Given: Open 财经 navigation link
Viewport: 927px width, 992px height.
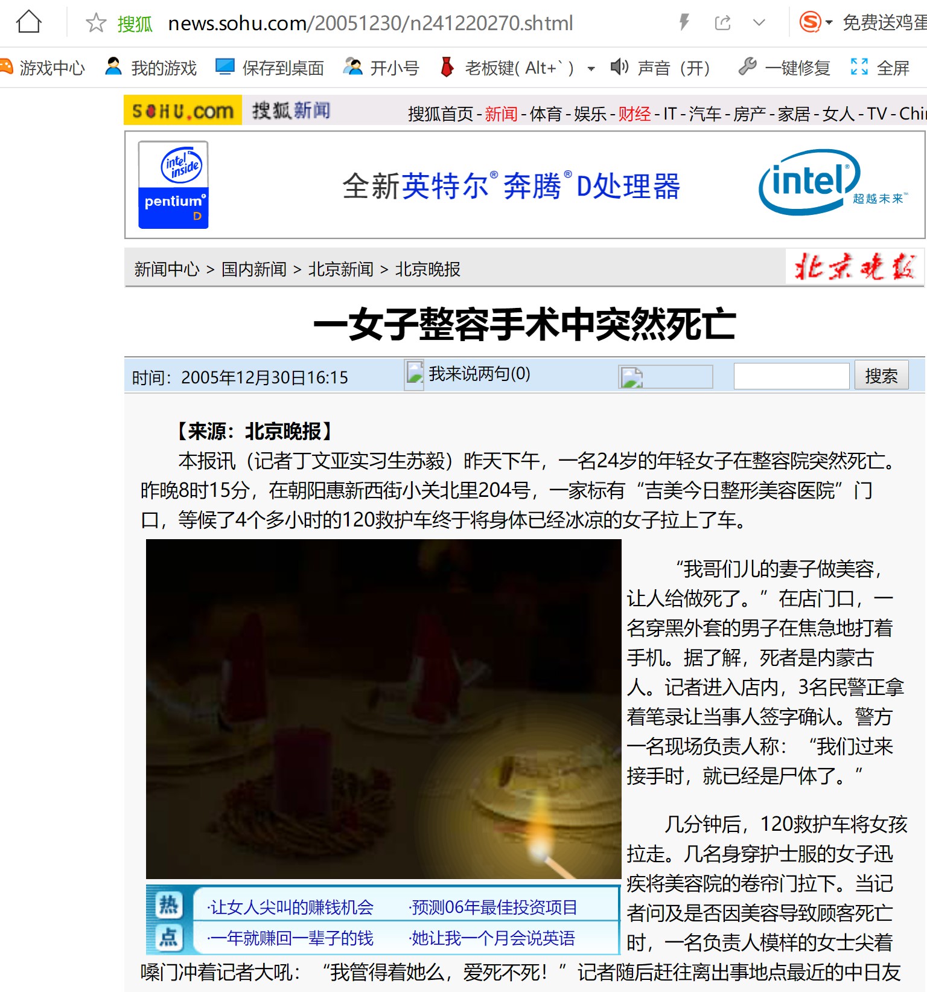Looking at the screenshot, I should click(634, 114).
